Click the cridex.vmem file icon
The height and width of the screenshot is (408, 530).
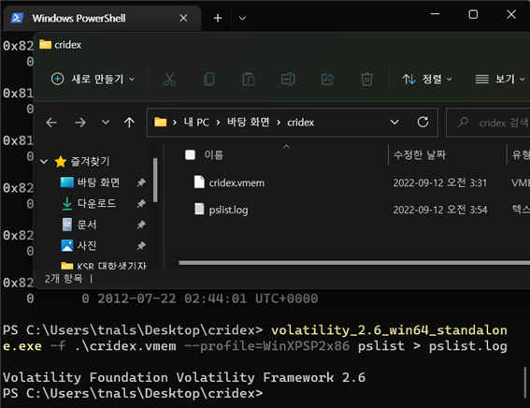[x=199, y=182]
